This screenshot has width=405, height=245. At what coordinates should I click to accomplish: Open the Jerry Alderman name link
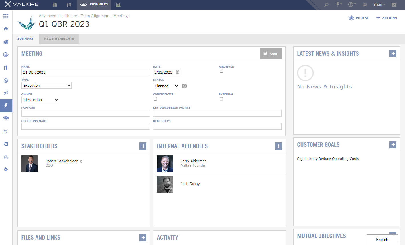click(x=194, y=161)
